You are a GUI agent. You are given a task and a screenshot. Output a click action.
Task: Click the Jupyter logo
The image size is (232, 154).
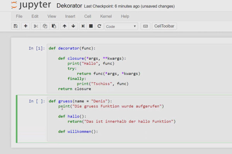31,5
